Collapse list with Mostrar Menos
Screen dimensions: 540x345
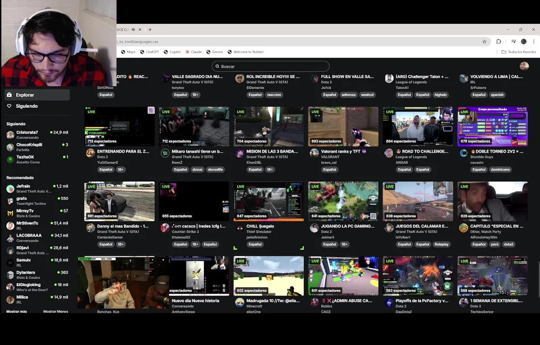click(x=56, y=311)
